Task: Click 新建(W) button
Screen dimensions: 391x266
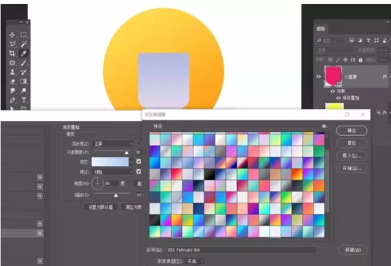Action: [352, 250]
